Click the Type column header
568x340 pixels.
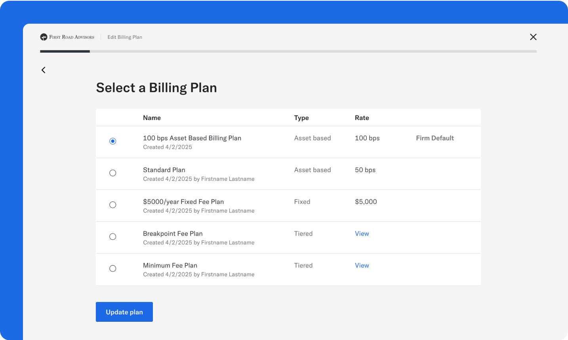301,118
